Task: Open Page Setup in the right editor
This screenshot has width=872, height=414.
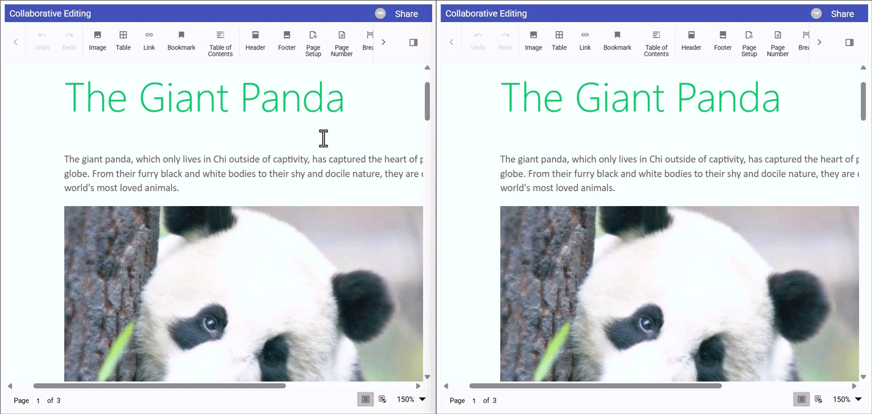Action: (x=749, y=43)
